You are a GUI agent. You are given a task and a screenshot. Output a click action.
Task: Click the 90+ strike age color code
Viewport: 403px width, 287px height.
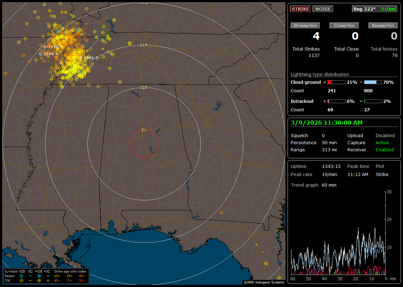click(81, 280)
